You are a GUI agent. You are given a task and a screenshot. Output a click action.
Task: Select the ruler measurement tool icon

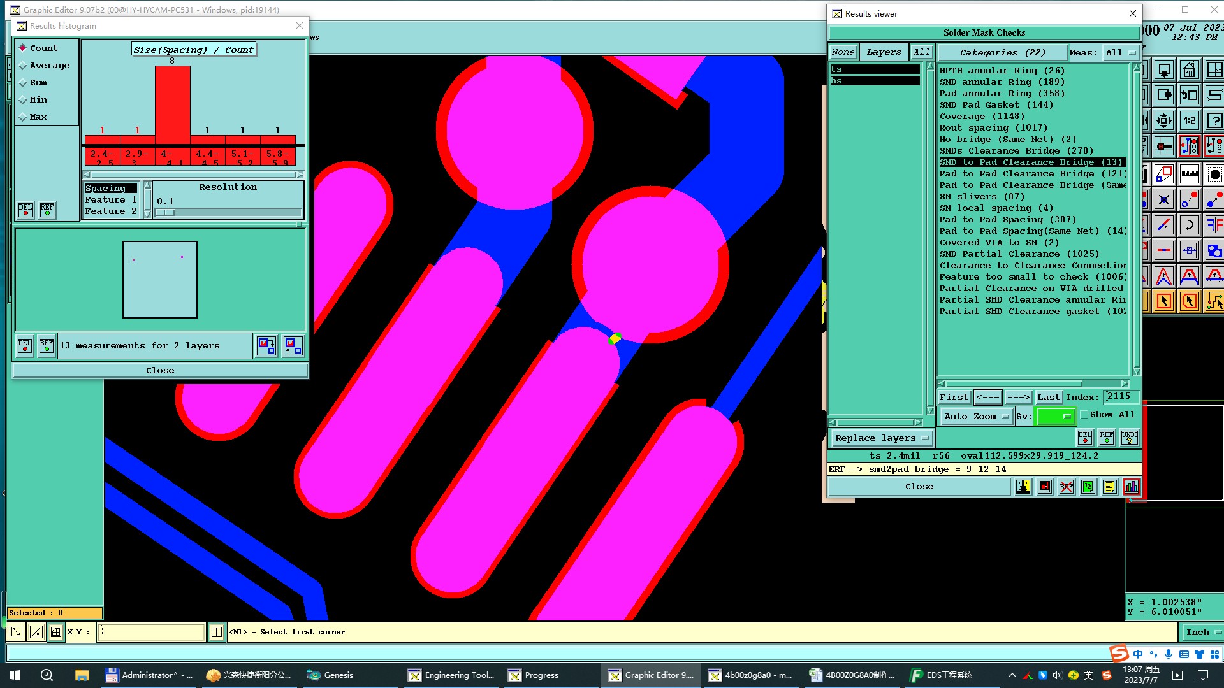(x=1189, y=173)
